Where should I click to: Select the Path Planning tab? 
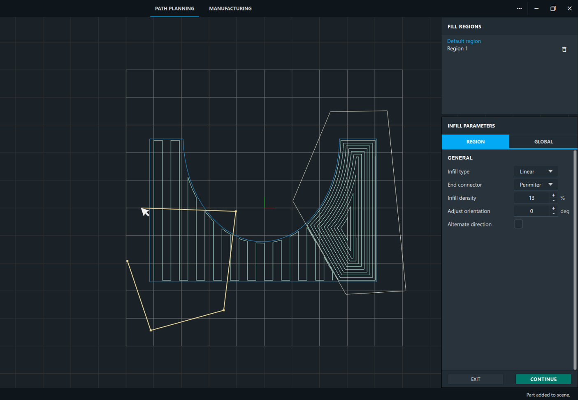click(x=174, y=9)
